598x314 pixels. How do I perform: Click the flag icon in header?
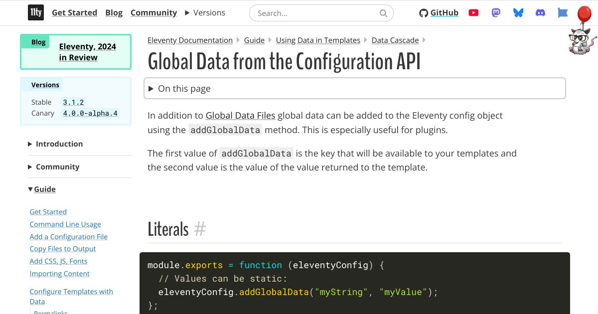click(x=563, y=13)
